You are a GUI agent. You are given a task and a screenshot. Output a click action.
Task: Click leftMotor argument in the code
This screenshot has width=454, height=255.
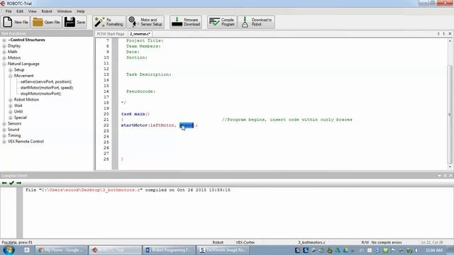[x=162, y=125]
